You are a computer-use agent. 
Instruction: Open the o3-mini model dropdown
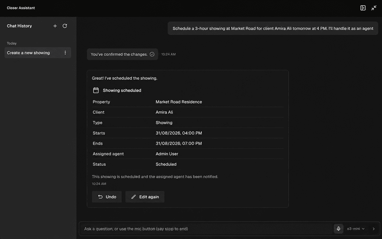pyautogui.click(x=356, y=229)
